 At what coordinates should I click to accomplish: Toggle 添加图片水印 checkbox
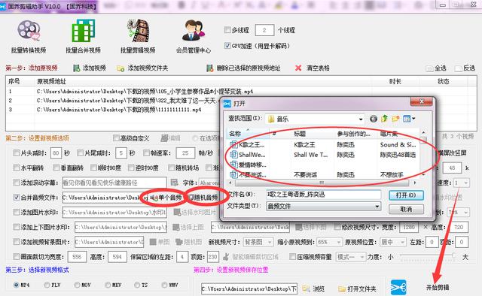[17, 212]
